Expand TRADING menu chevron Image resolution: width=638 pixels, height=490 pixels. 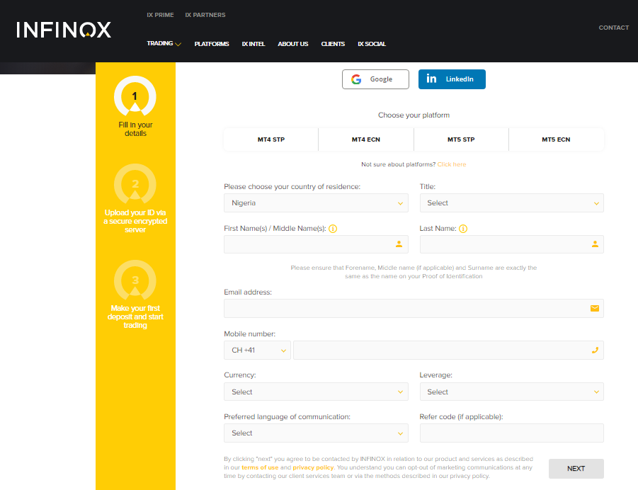[x=178, y=44]
